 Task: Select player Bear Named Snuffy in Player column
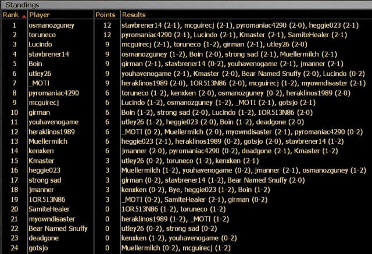pos(58,228)
